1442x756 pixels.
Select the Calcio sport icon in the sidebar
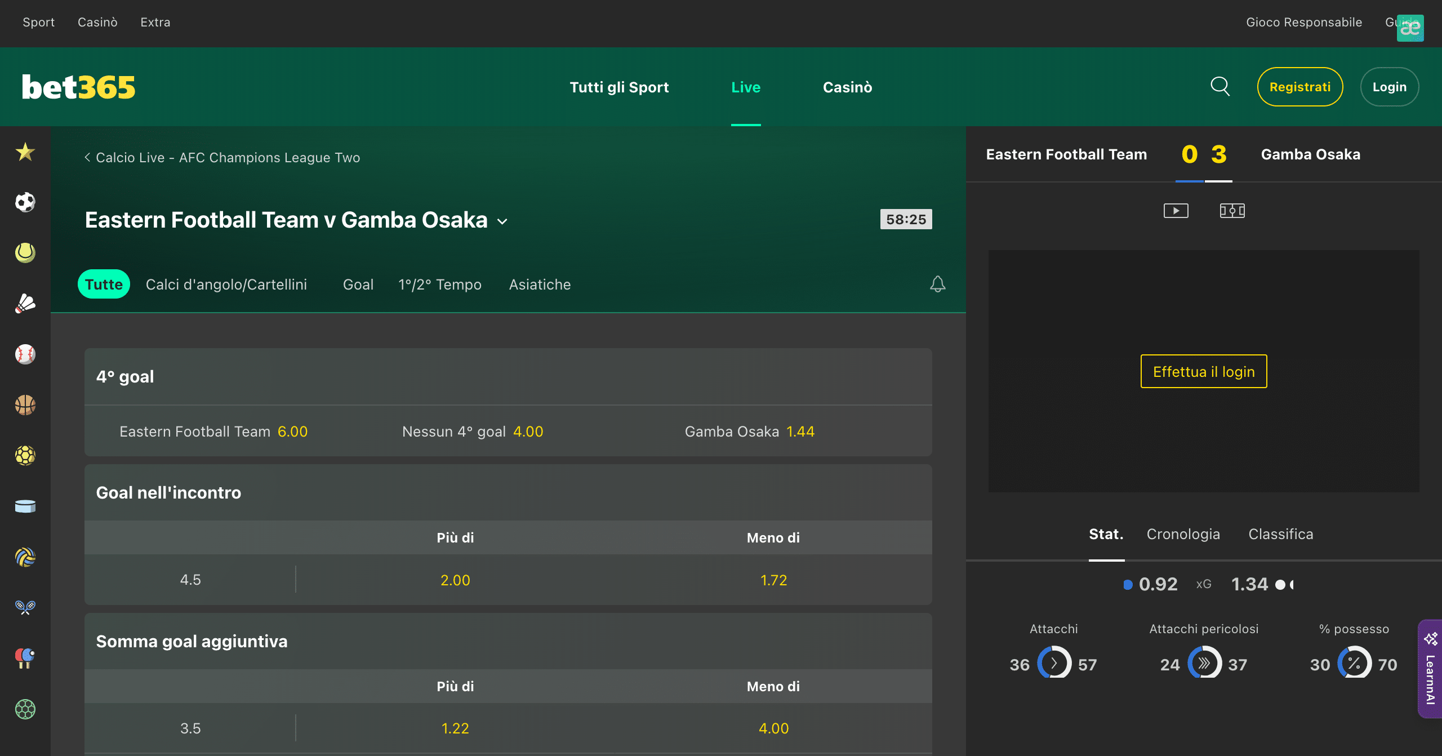click(x=25, y=202)
